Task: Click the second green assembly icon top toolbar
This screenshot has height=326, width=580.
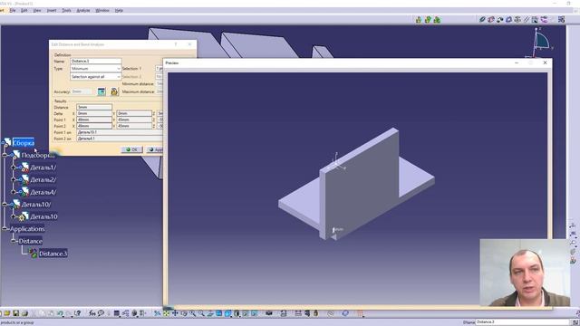Action: coord(428,20)
